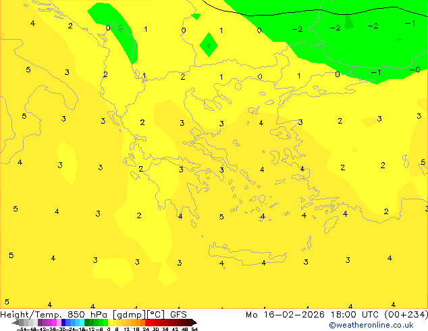Click the '54' legend scale label

(x=194, y=330)
